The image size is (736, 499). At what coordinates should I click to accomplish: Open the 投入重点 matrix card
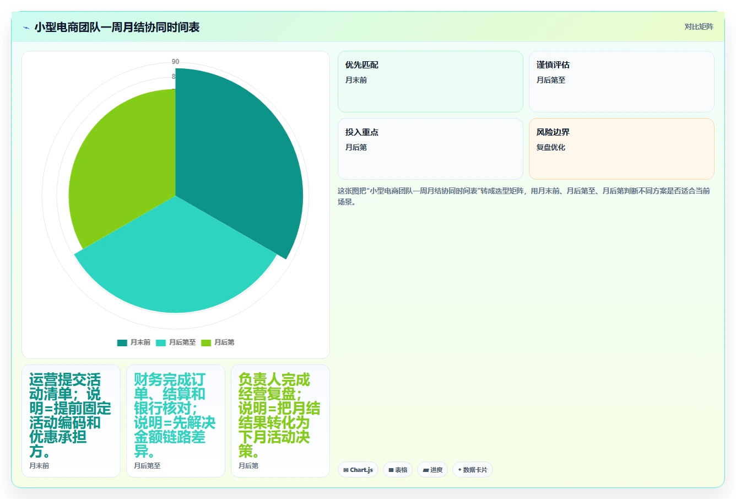pos(430,149)
